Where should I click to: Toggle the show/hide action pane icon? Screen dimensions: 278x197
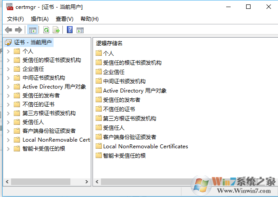pyautogui.click(x=80, y=30)
